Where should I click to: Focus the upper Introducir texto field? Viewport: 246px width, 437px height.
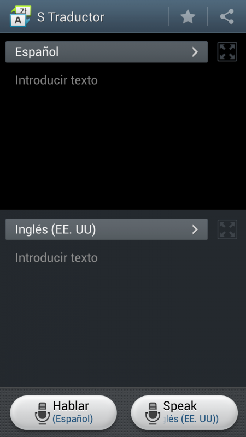point(56,80)
